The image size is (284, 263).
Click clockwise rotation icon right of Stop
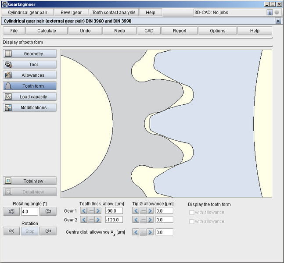point(48,231)
